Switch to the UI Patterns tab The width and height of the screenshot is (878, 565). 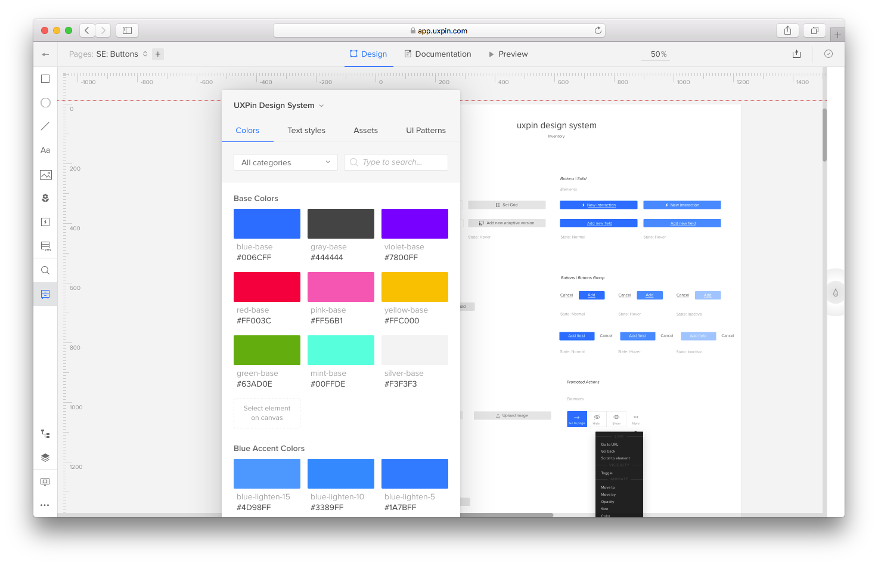(x=426, y=131)
